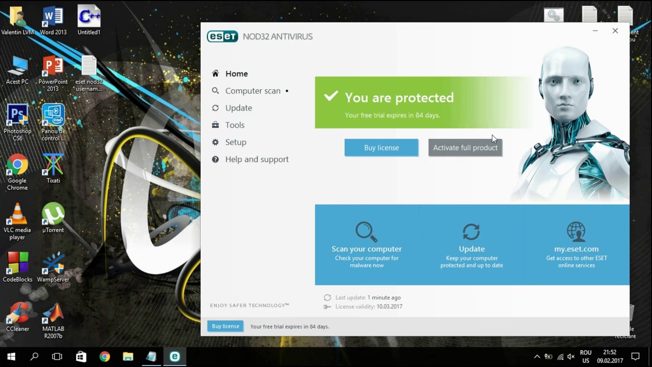Click the Scan your computer tile

click(367, 245)
